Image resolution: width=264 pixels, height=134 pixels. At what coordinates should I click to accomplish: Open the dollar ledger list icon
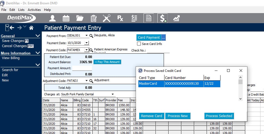pyautogui.click(x=134, y=18)
